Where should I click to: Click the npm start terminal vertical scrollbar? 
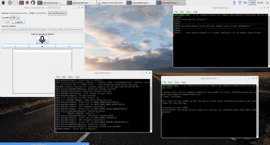[x=257, y=111]
